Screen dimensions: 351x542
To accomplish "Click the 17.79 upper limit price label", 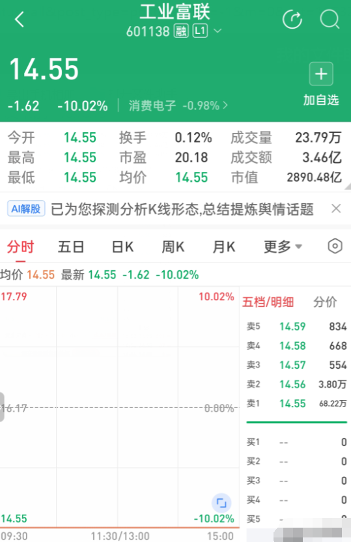I will [x=14, y=296].
